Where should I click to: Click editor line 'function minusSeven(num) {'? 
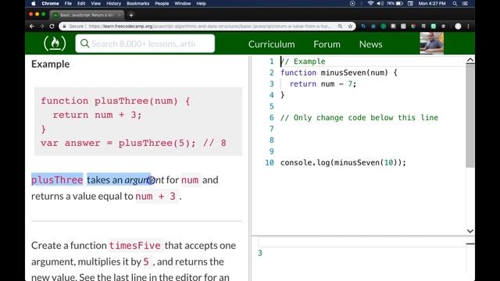[x=339, y=73]
